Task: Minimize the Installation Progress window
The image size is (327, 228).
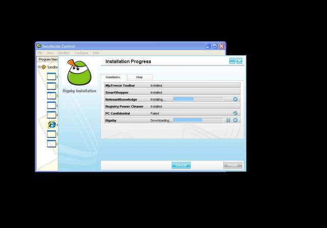Action: pos(232,61)
